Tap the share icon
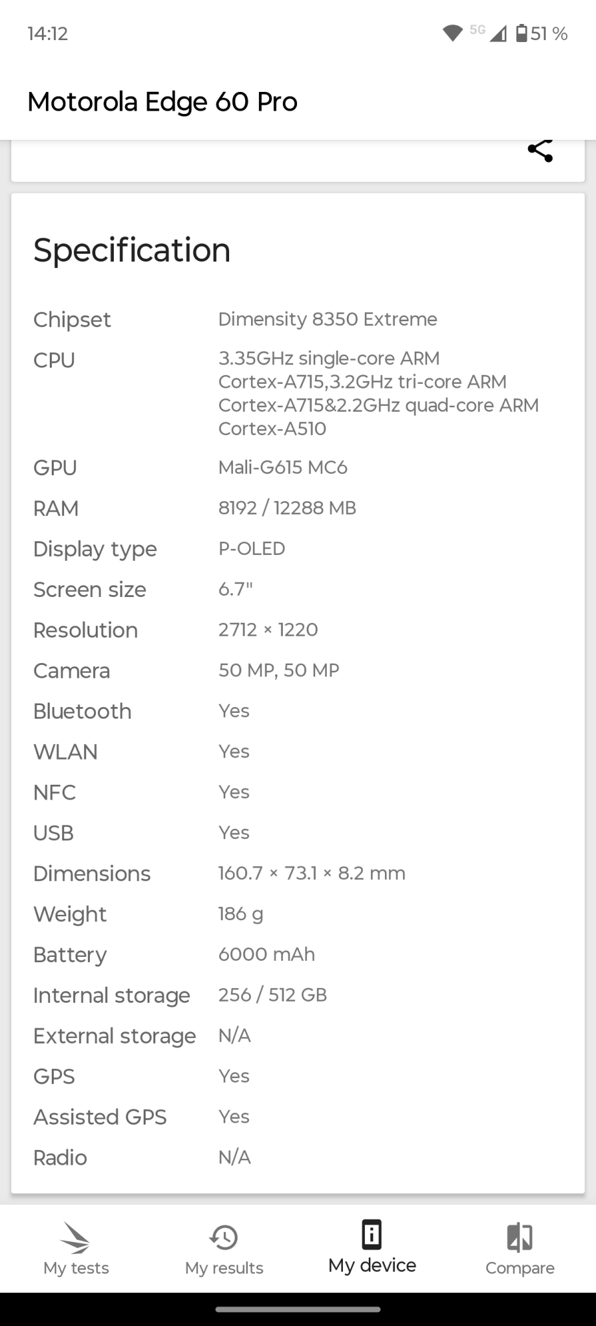This screenshot has width=596, height=1326. [540, 150]
